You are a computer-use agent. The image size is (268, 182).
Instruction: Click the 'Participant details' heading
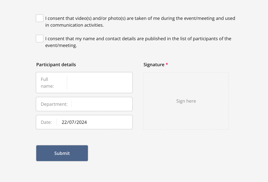pos(56,65)
